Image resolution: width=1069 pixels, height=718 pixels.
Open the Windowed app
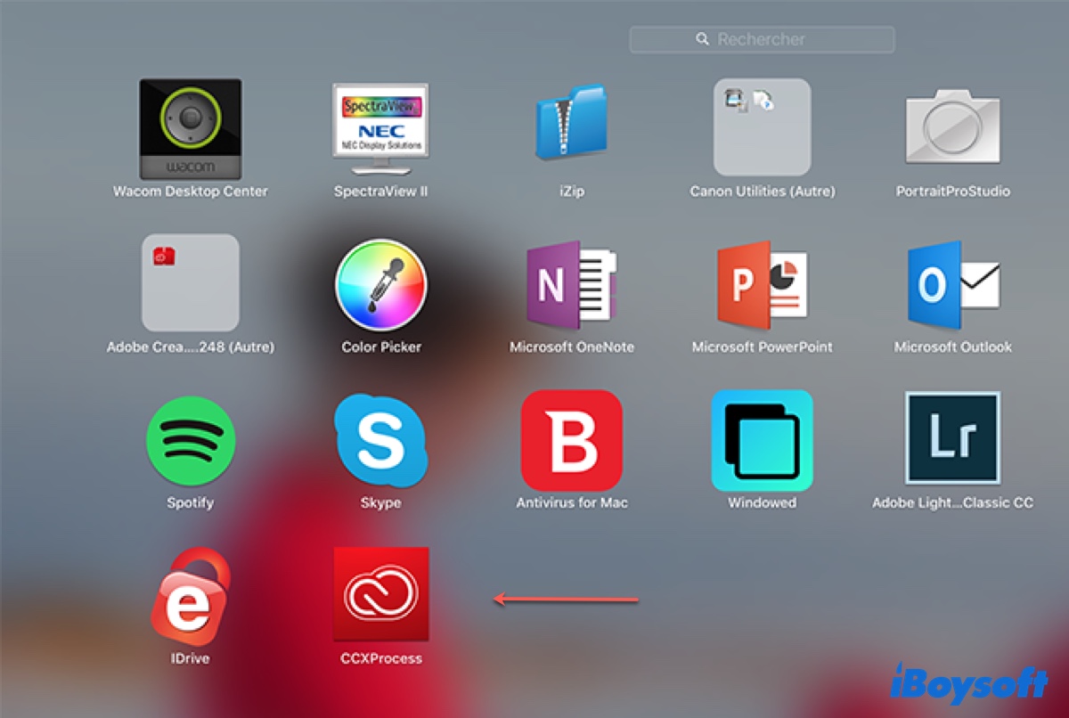(762, 441)
